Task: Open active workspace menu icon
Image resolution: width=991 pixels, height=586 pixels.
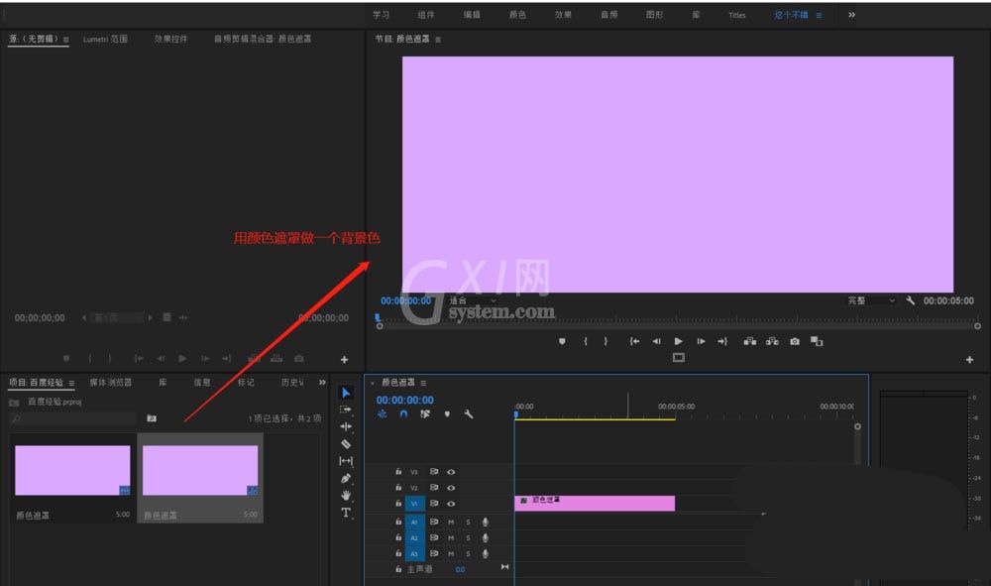Action: pyautogui.click(x=820, y=15)
